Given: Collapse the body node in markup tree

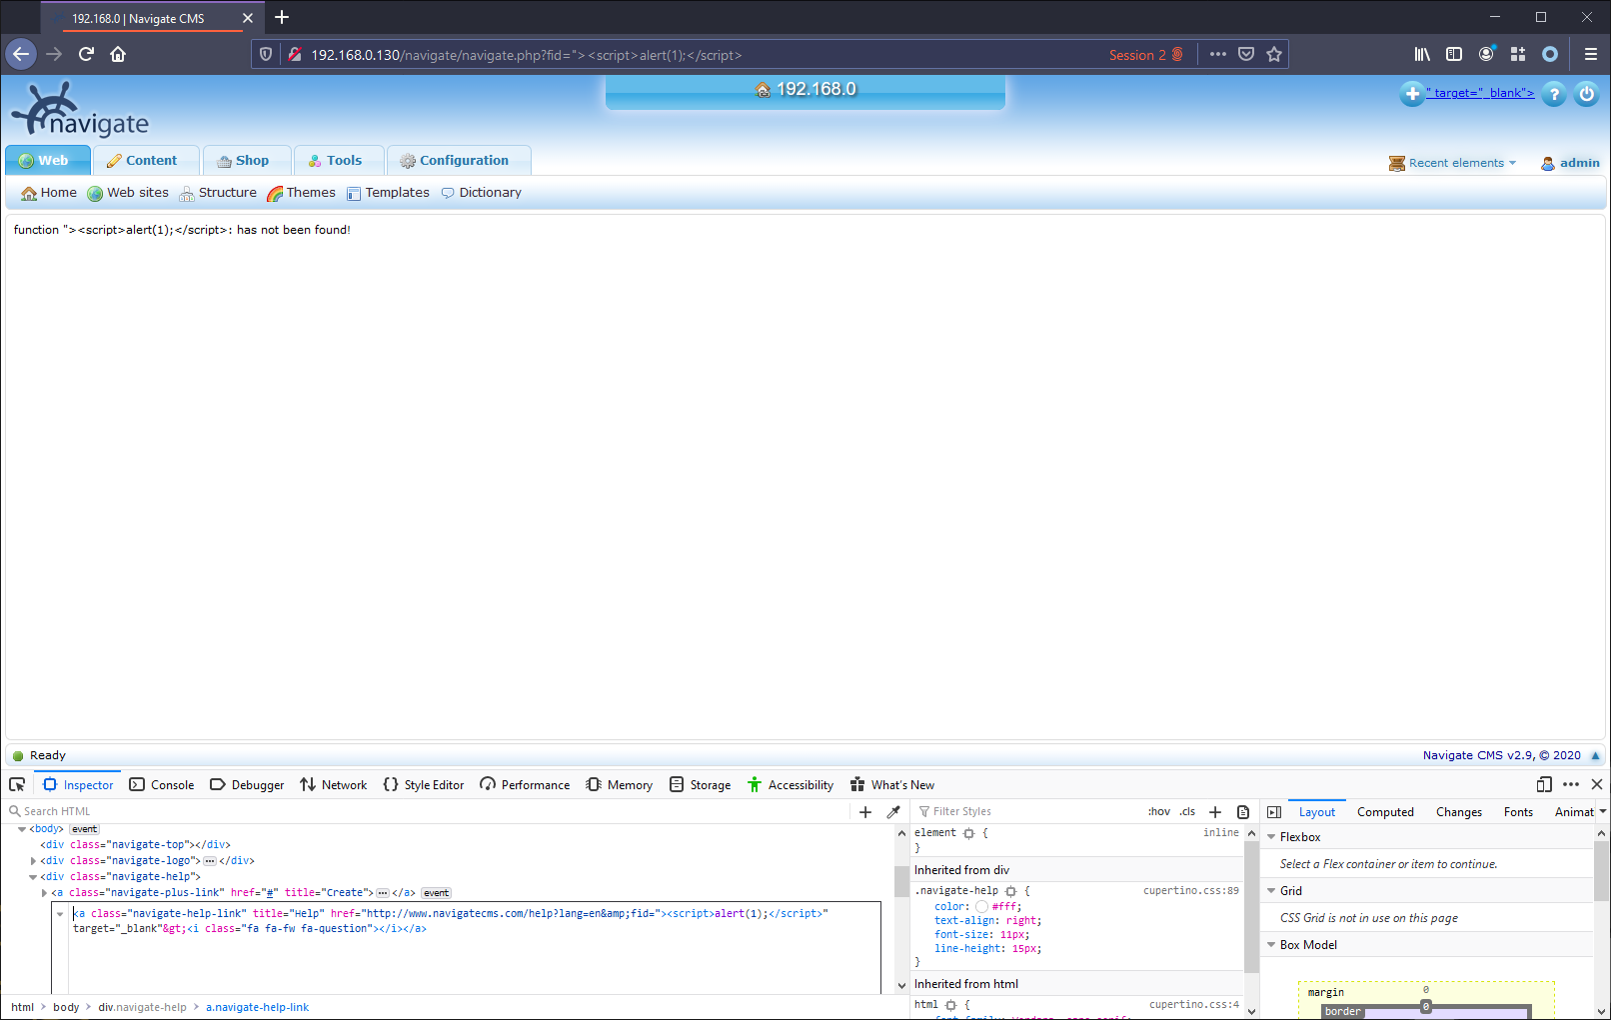Looking at the screenshot, I should tap(22, 829).
